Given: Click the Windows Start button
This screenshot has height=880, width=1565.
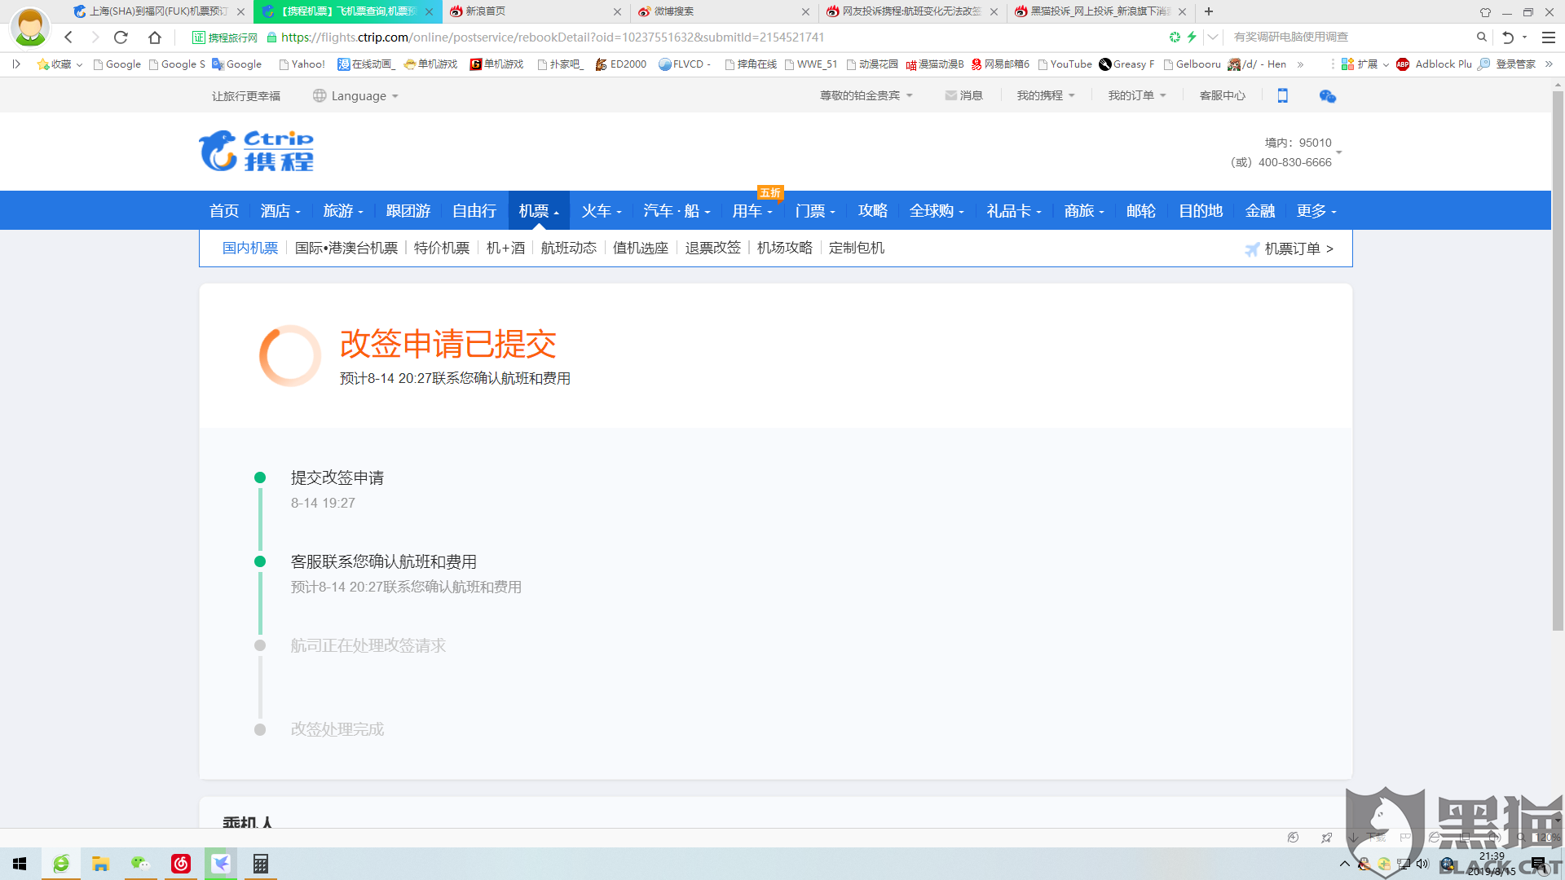Looking at the screenshot, I should (x=20, y=864).
